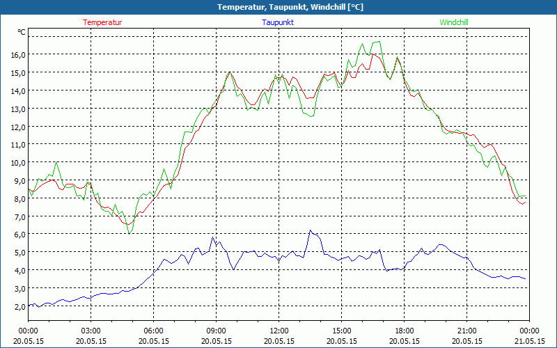The height and width of the screenshot is (348, 557).
Task: Click the green windchill minimum near 05:00
Action: [130, 233]
